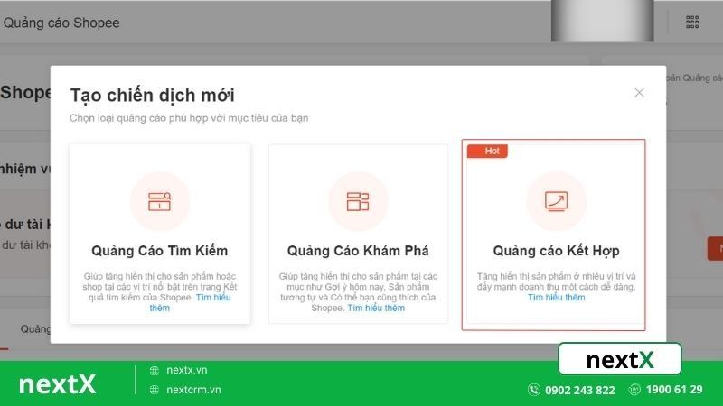This screenshot has width=723, height=406.
Task: Open the apps grid icon in header
Action: (x=692, y=22)
